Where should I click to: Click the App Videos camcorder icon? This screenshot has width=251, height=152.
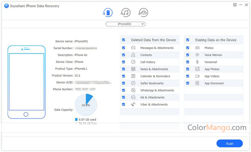tap(197, 76)
